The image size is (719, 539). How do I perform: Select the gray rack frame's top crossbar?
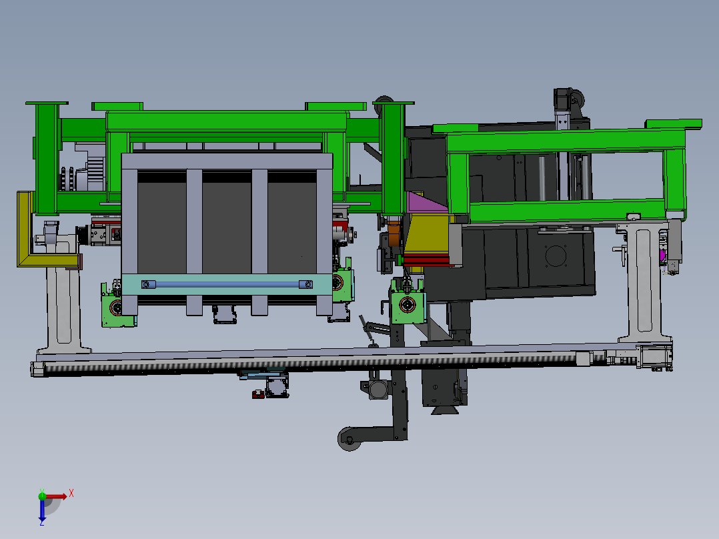(x=227, y=161)
